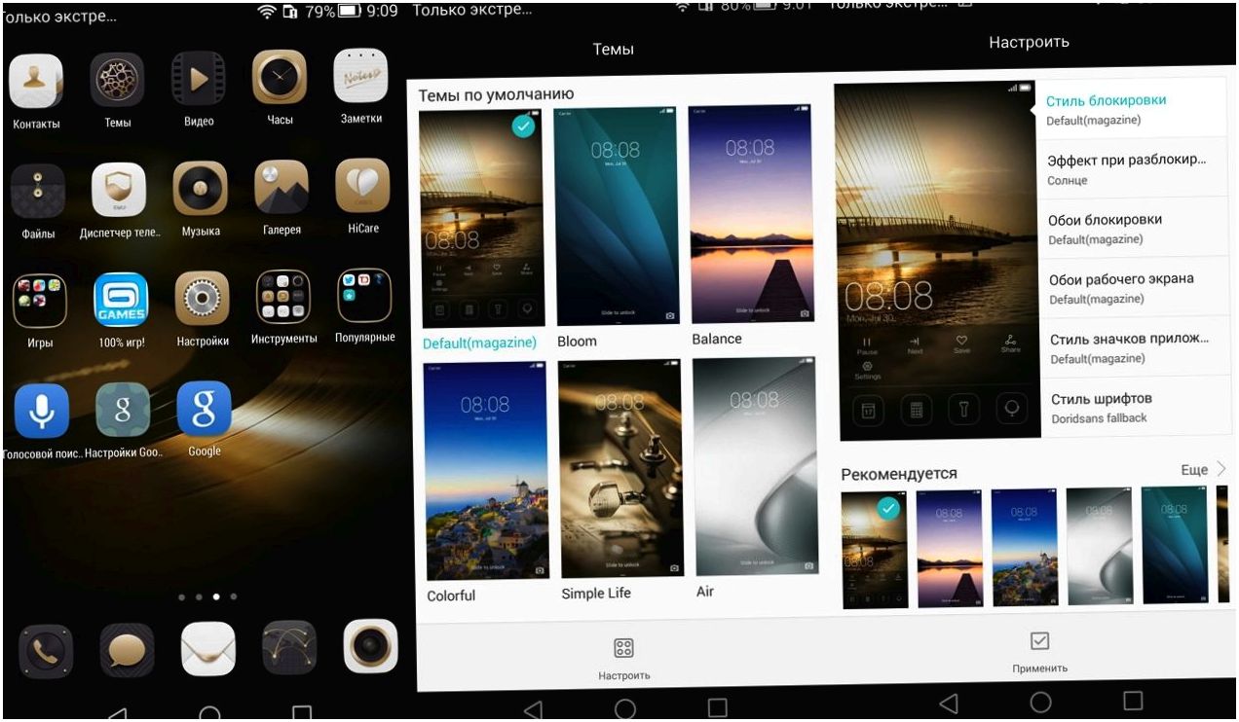
Task: Tap the Настроить customize button
Action: [x=624, y=659]
